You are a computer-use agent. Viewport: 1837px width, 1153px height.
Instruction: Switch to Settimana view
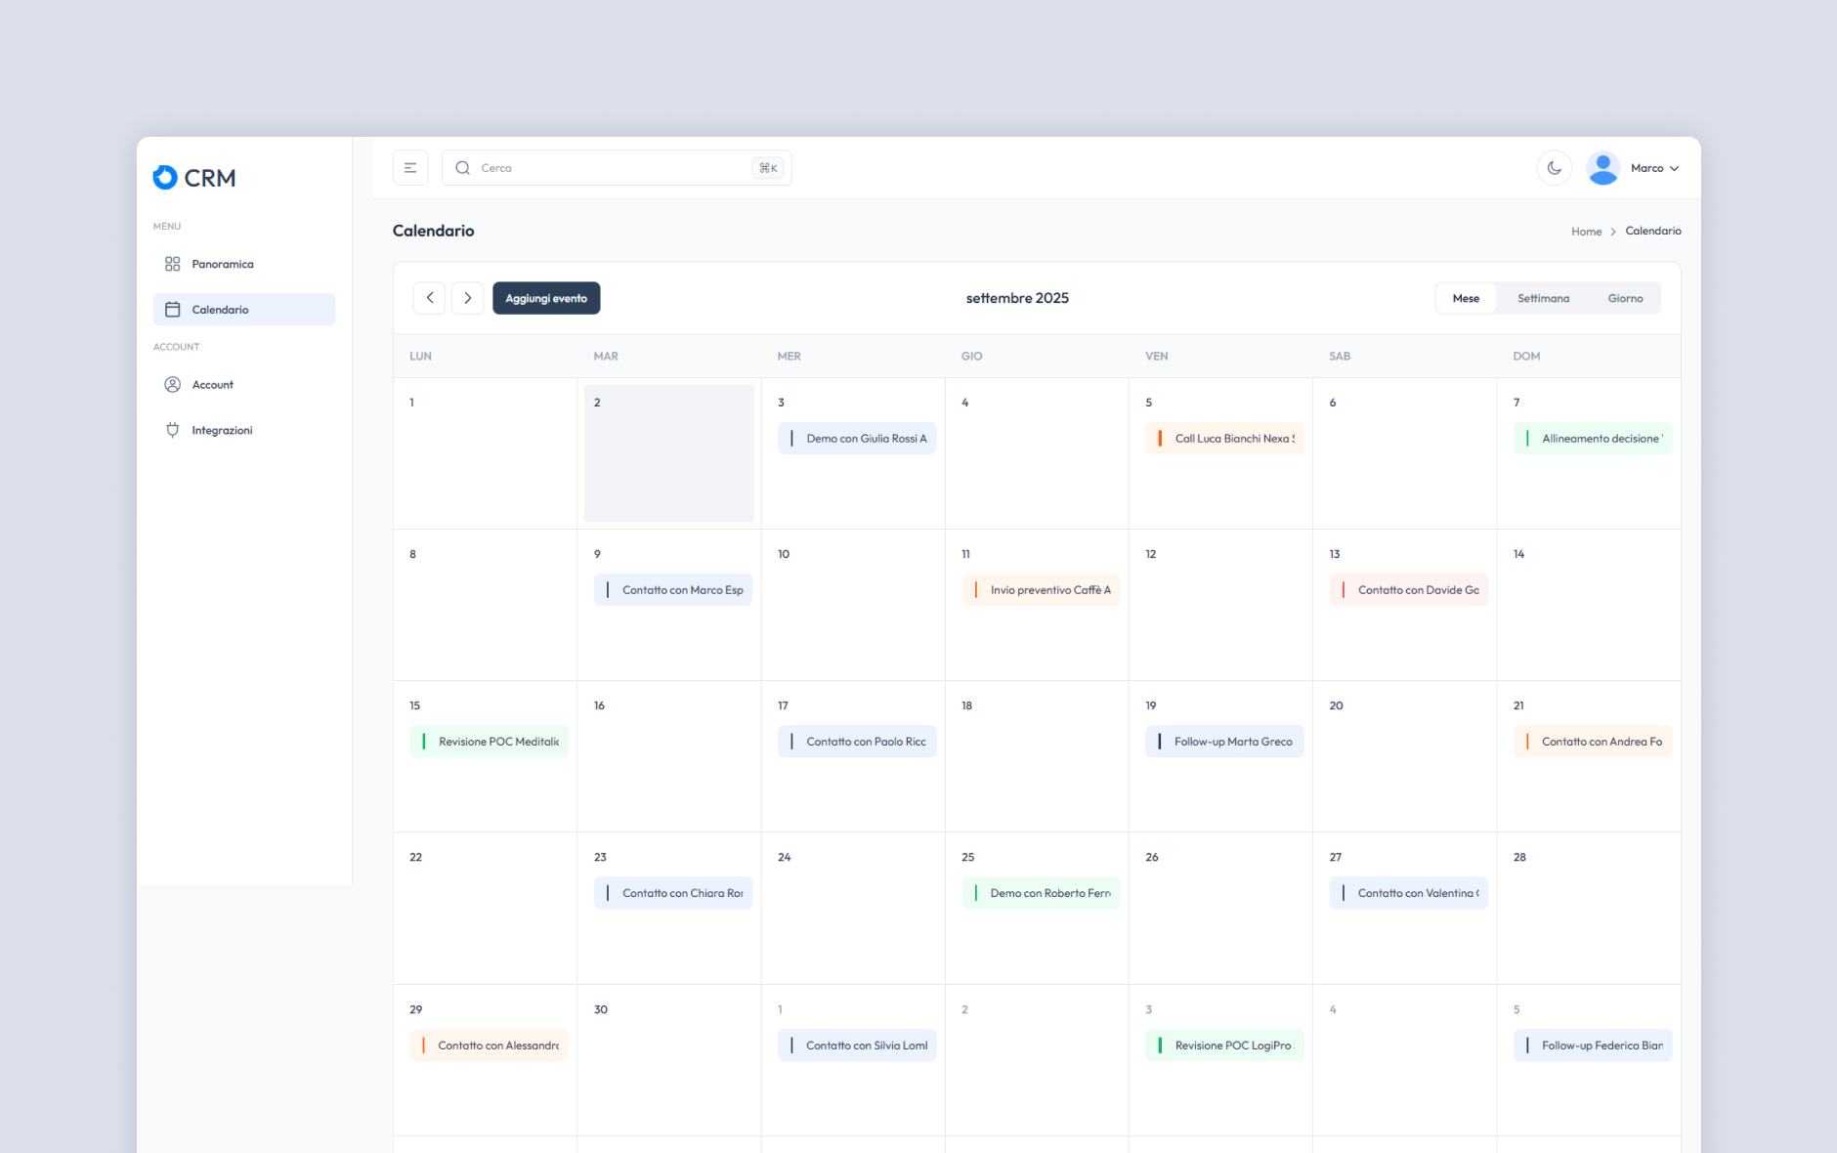pyautogui.click(x=1543, y=298)
